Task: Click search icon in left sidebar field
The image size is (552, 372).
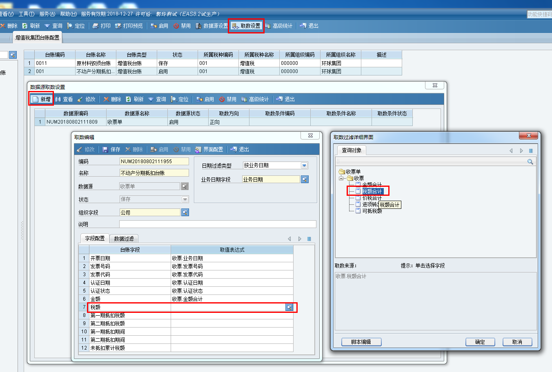Action: click(13, 55)
